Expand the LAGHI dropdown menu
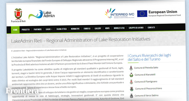The width and height of the screenshot is (189, 101). coord(49,29)
